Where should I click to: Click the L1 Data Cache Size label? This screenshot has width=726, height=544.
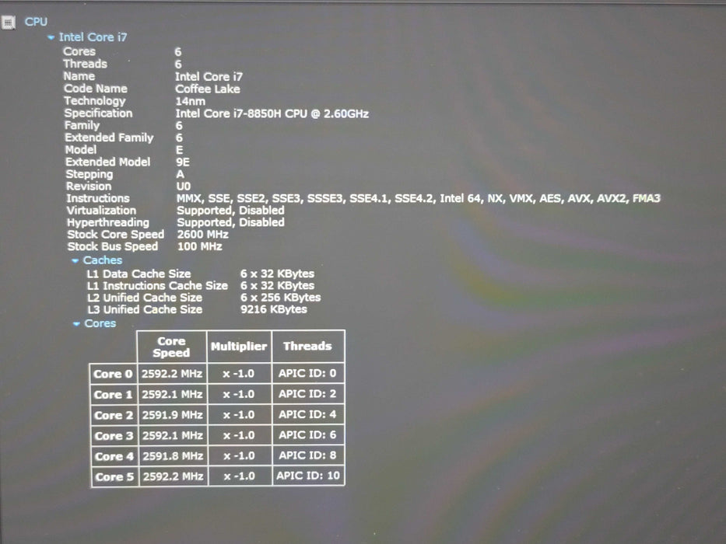coord(139,274)
